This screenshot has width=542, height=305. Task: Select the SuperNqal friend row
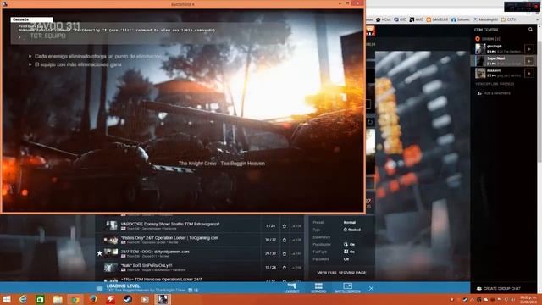click(x=503, y=61)
